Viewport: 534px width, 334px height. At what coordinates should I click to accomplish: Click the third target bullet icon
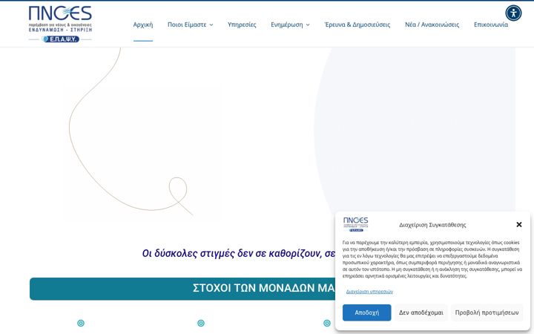click(x=327, y=323)
